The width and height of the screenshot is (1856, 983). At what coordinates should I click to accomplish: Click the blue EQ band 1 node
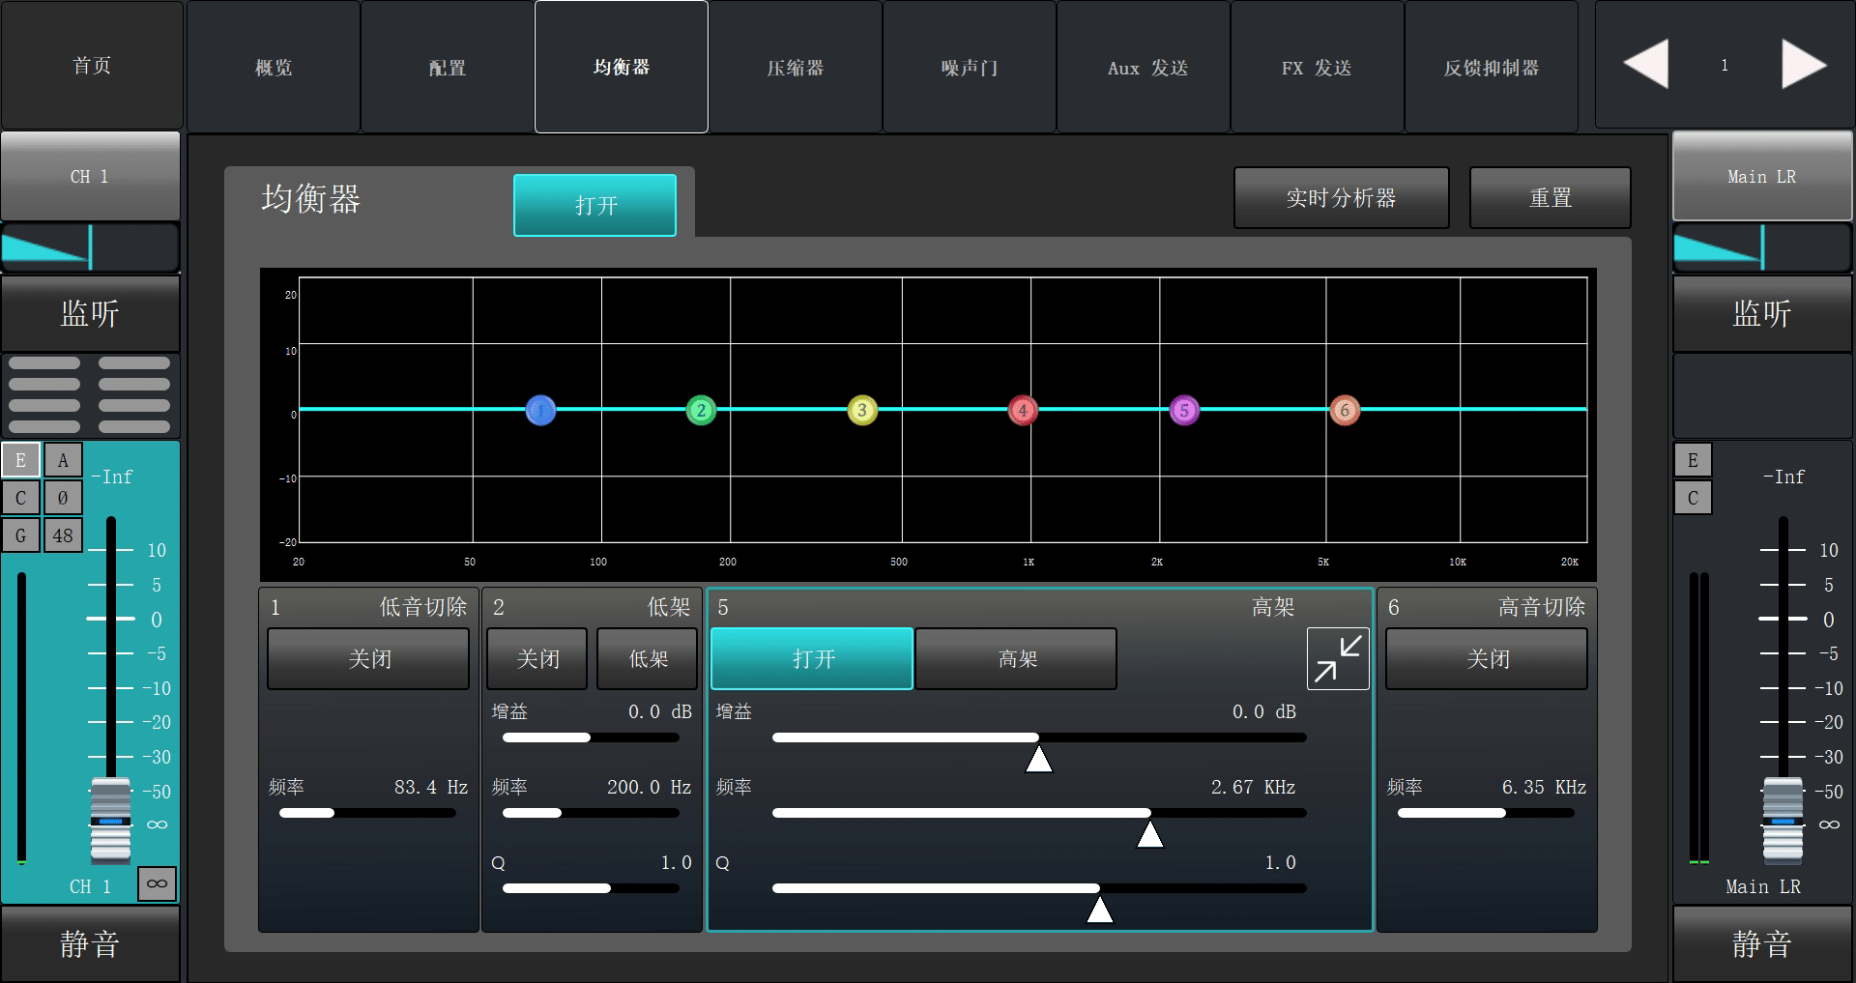(x=540, y=411)
